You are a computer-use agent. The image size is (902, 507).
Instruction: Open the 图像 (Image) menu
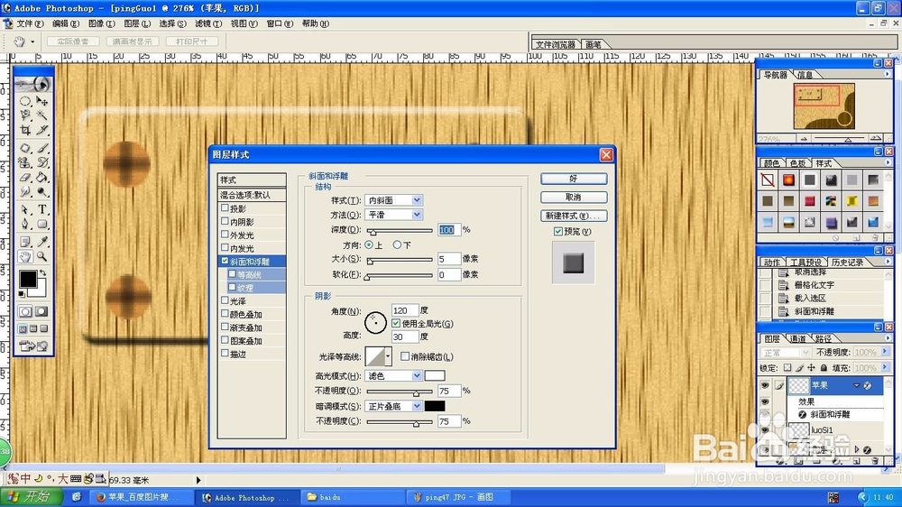click(x=101, y=23)
